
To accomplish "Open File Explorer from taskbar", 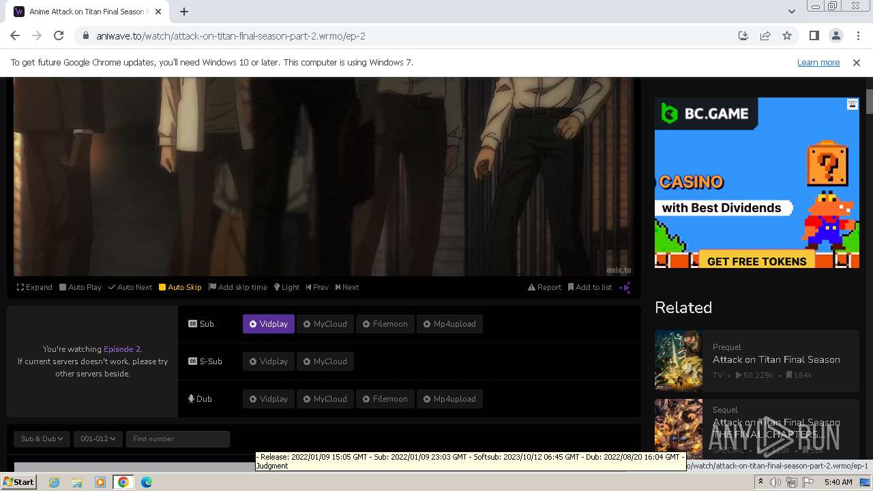I will [x=77, y=482].
